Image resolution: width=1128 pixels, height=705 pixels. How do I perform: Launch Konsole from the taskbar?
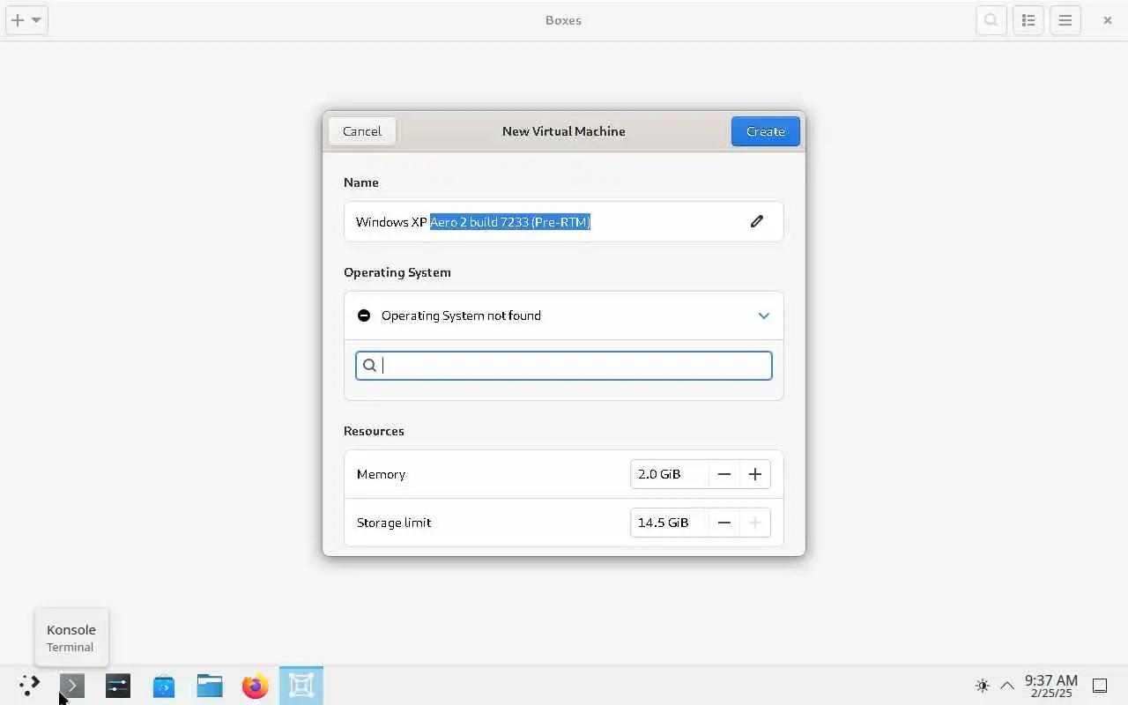click(x=72, y=686)
